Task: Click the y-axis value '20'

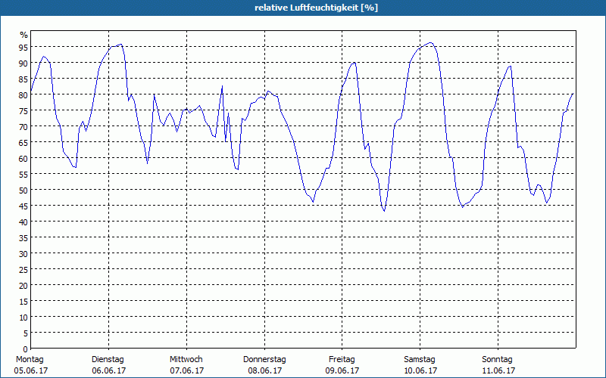Action: point(23,286)
